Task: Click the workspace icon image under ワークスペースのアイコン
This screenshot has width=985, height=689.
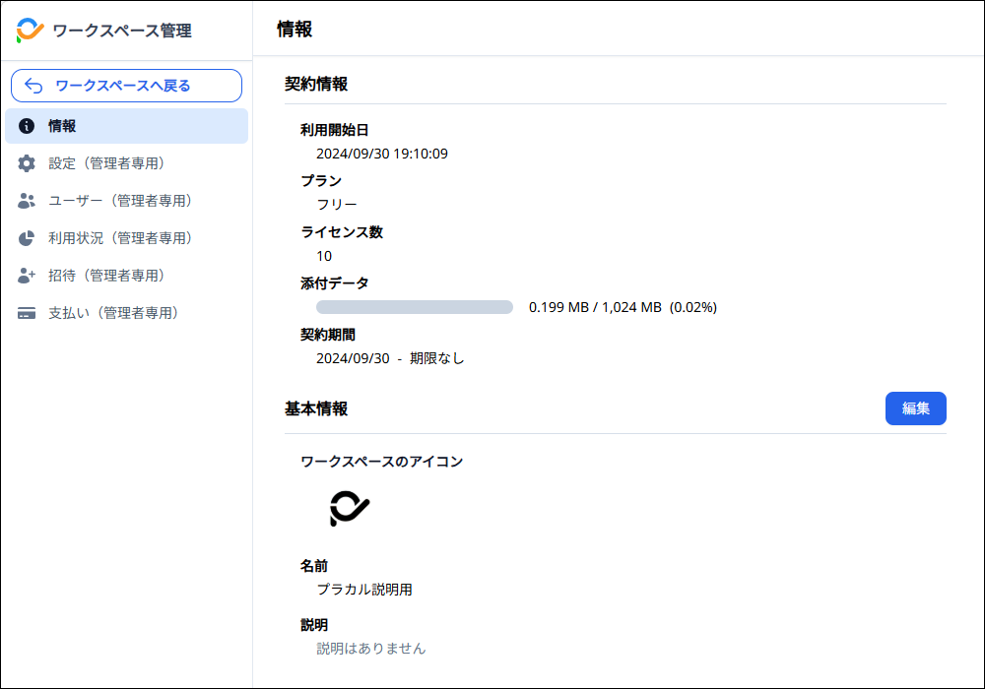Action: tap(349, 508)
